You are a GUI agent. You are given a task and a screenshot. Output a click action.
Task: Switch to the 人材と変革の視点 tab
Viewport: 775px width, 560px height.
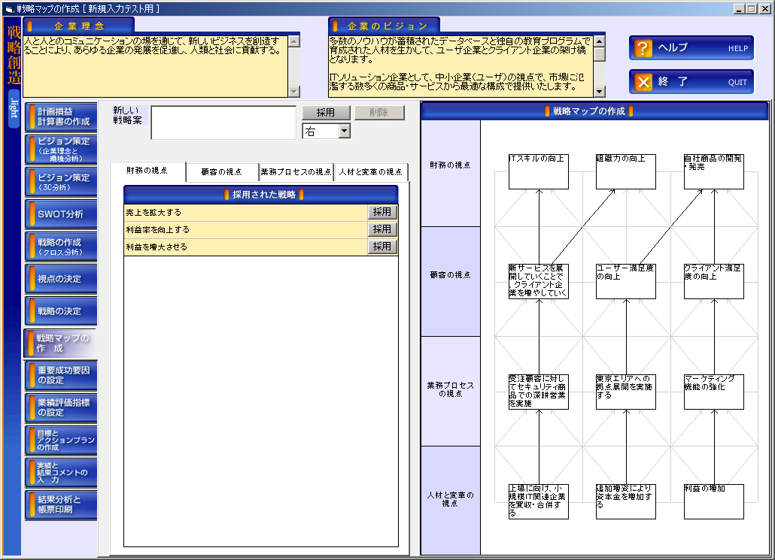371,172
